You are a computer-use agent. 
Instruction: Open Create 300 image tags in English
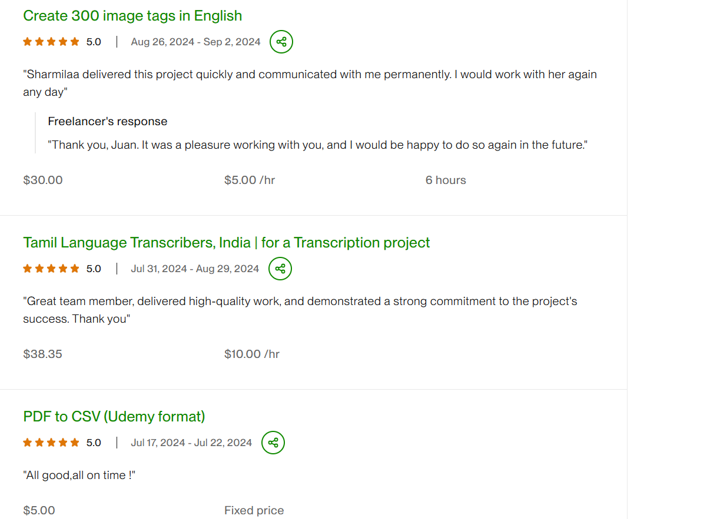(x=132, y=16)
